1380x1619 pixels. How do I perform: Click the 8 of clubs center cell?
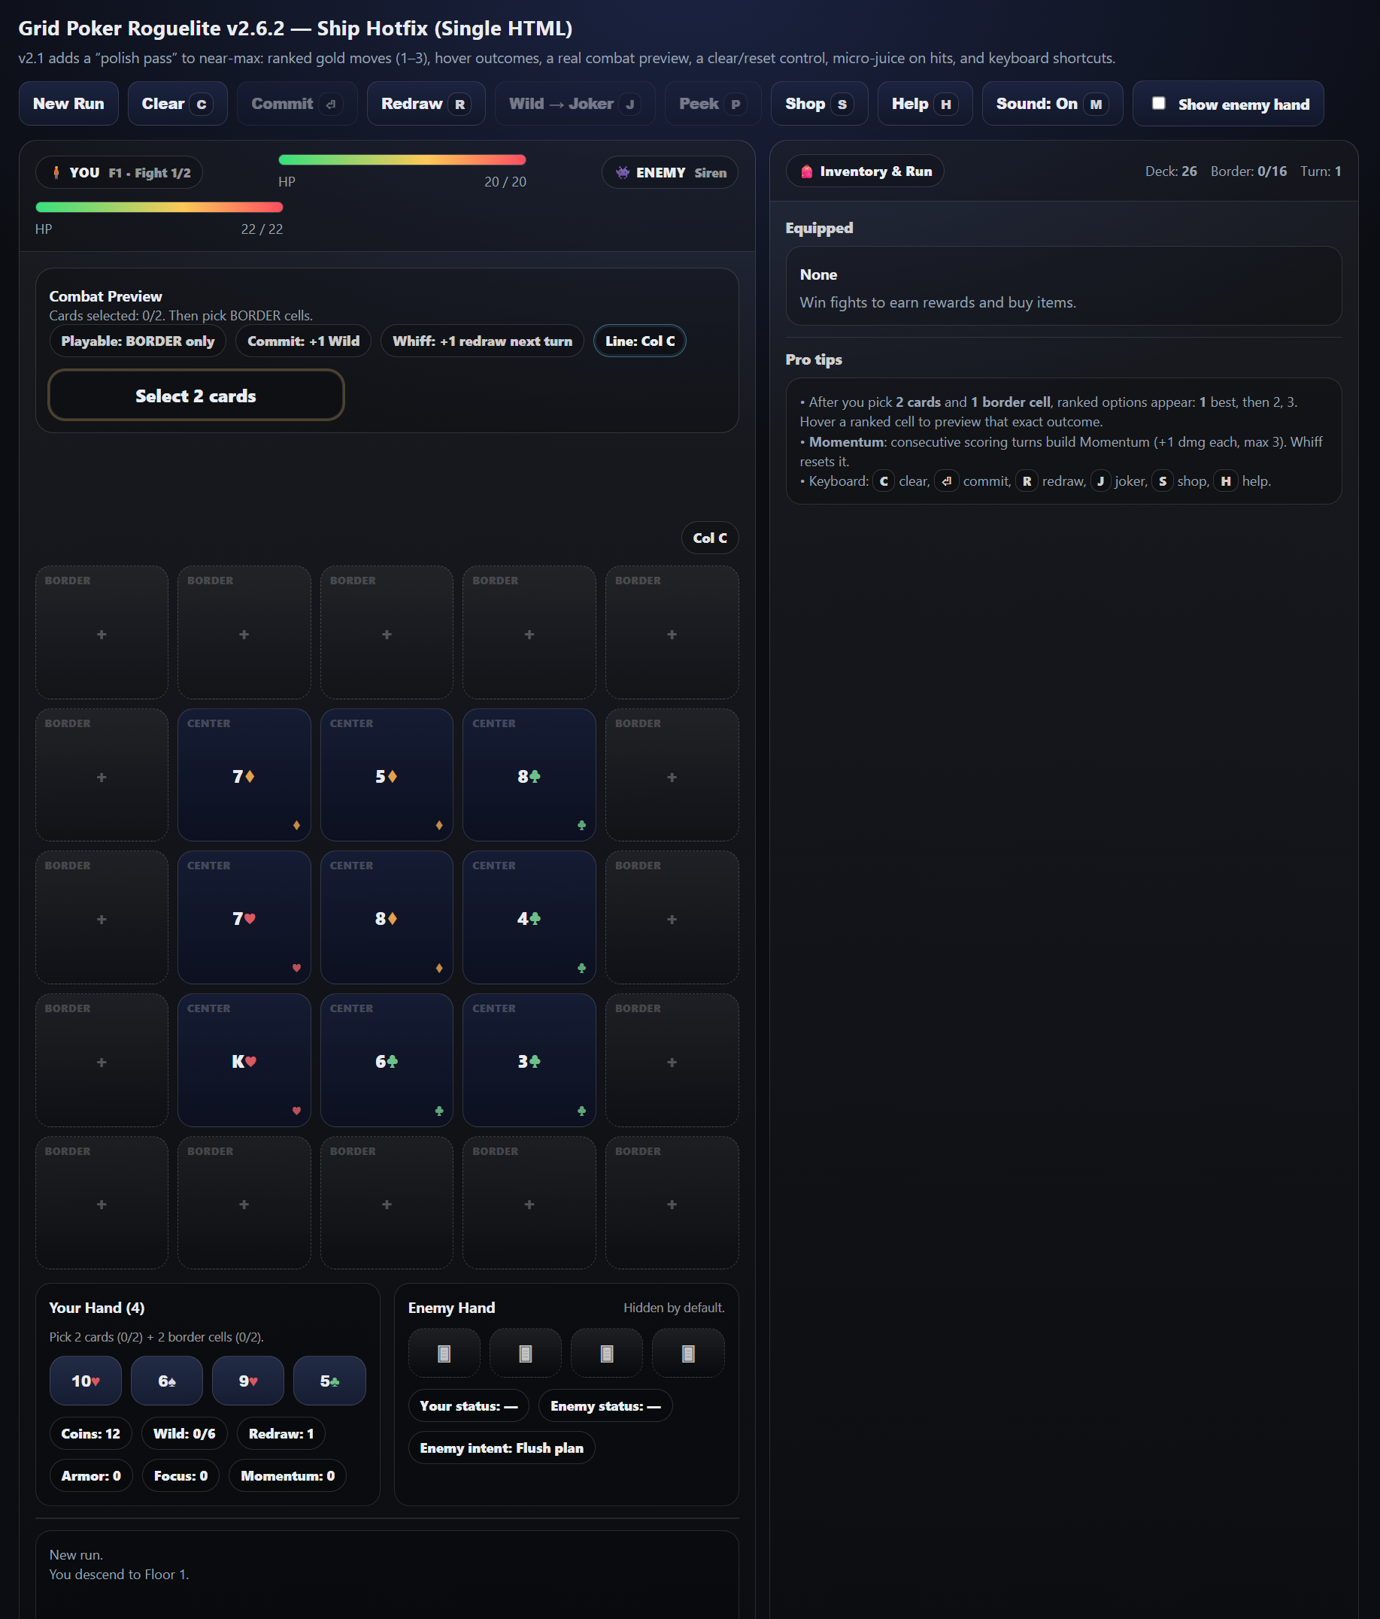pos(529,775)
